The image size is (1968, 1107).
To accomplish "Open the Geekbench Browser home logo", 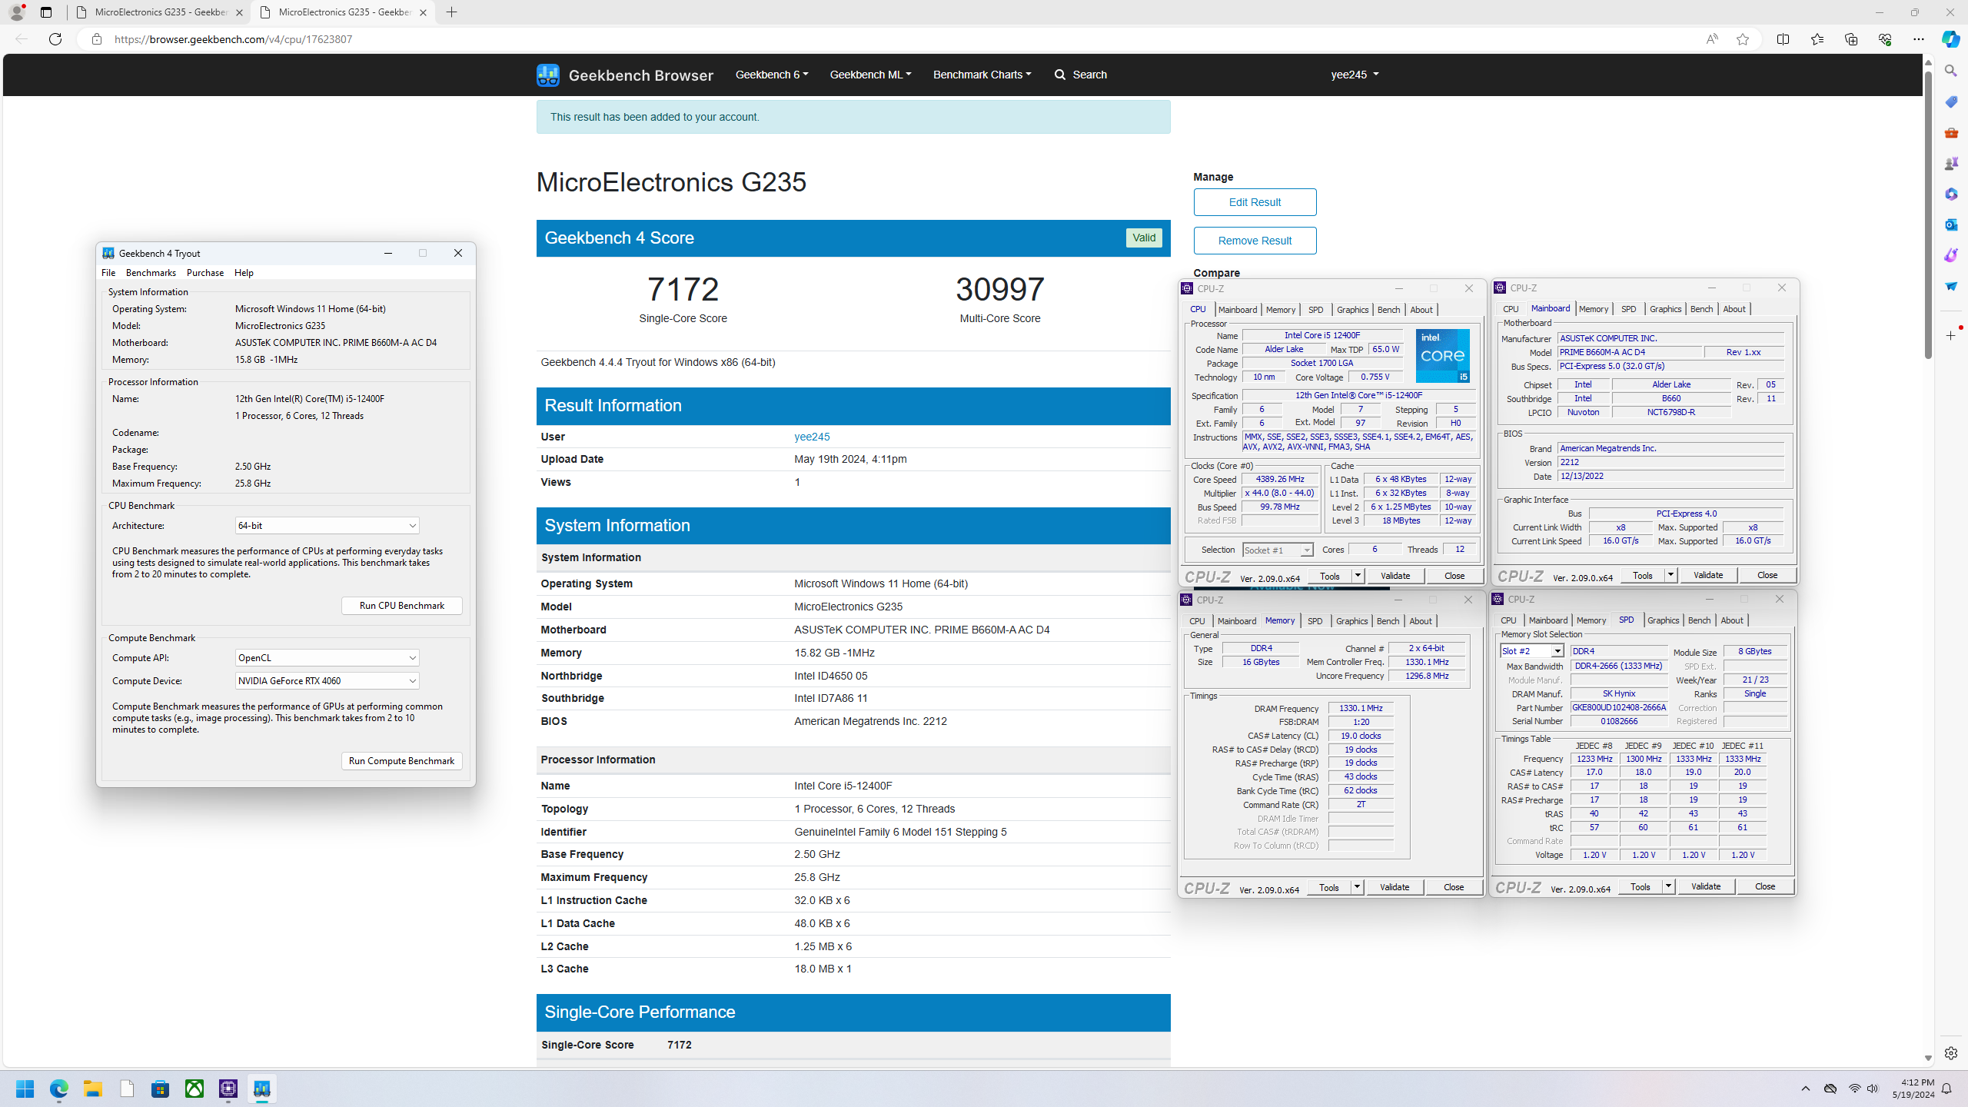I will (x=624, y=75).
